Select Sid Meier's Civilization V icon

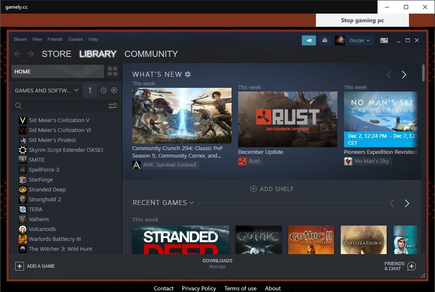[x=23, y=120]
